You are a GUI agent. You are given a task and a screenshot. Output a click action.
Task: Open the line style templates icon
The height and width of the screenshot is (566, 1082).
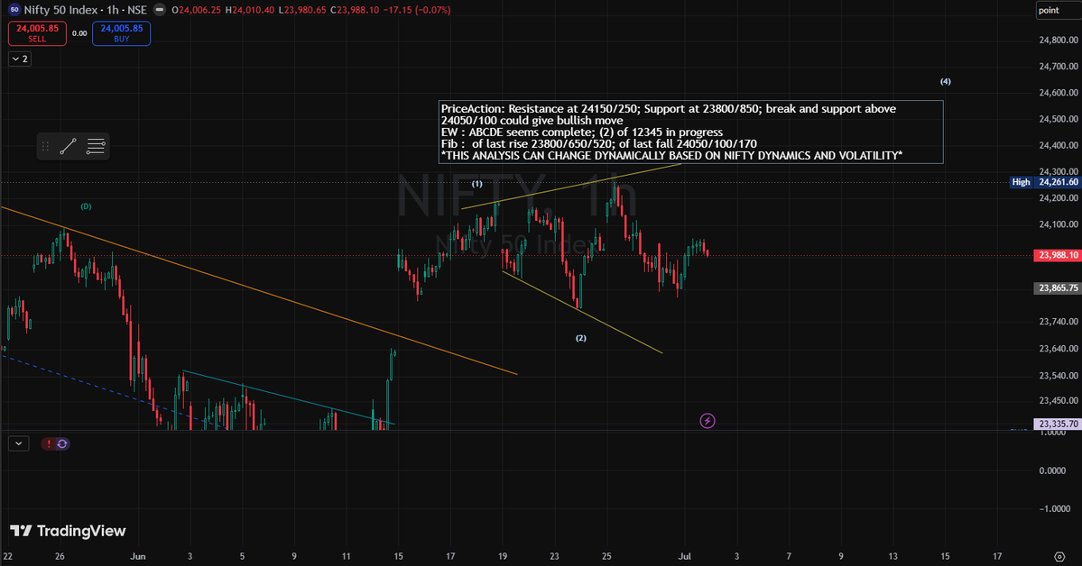(96, 146)
